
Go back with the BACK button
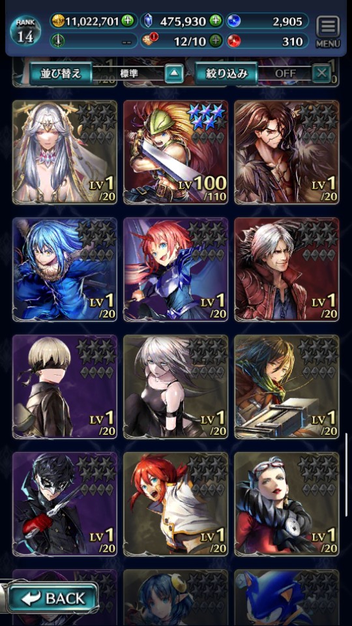tap(53, 598)
